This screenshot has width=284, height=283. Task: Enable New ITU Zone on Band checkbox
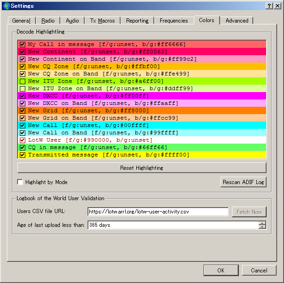click(22, 88)
